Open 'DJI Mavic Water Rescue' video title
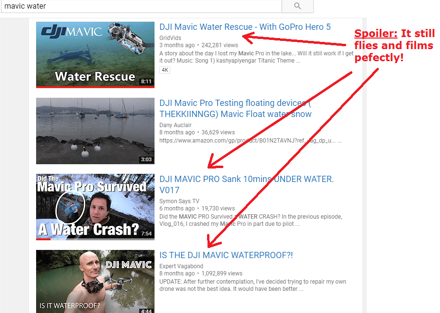The image size is (440, 313). [x=245, y=27]
